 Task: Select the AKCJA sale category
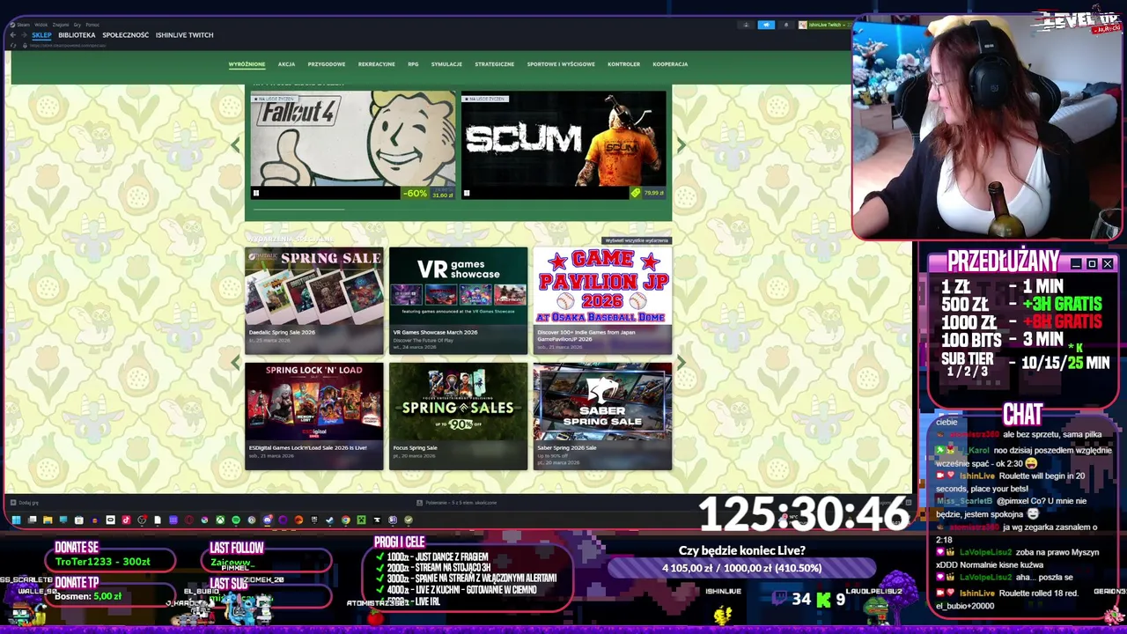286,64
